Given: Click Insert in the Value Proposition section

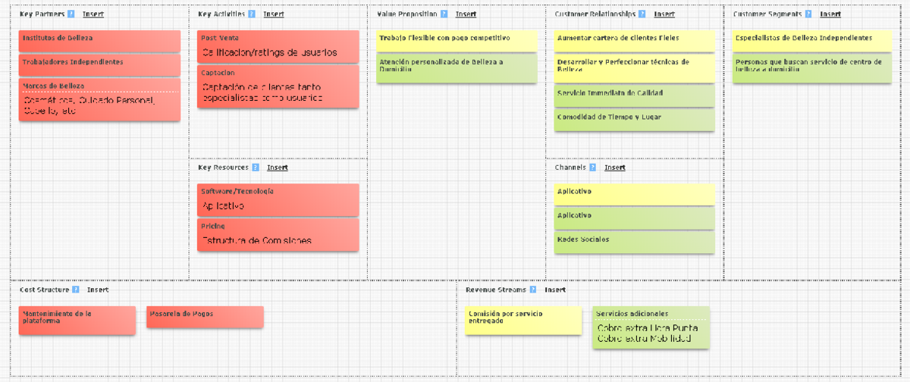Looking at the screenshot, I should pyautogui.click(x=466, y=14).
